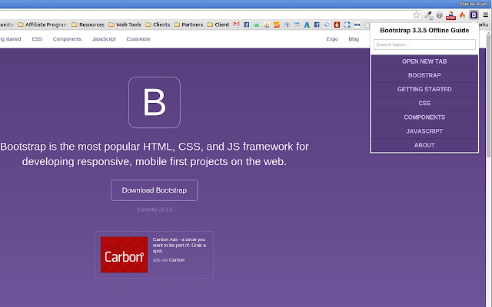Click the Search topics input field
Image resolution: width=492 pixels, height=307 pixels.
(x=424, y=45)
